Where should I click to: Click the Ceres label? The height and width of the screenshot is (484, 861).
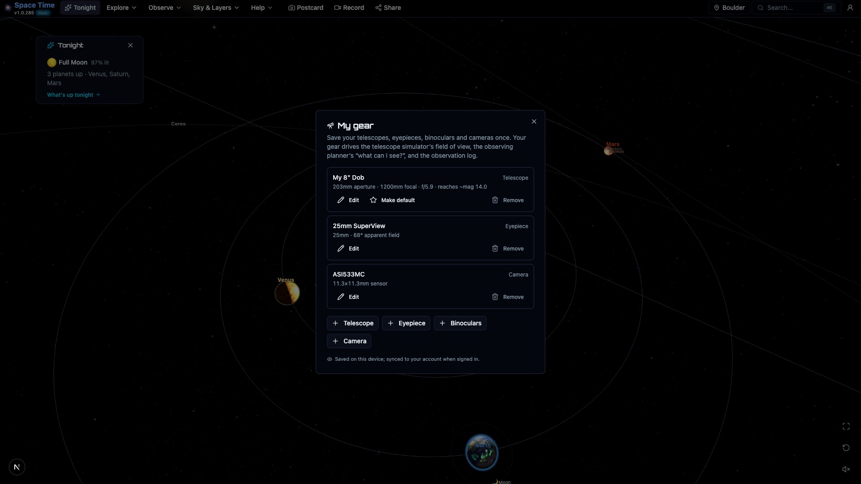178,124
